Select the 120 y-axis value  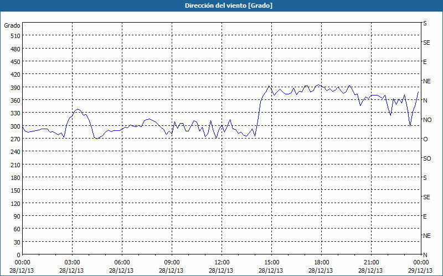click(x=16, y=203)
